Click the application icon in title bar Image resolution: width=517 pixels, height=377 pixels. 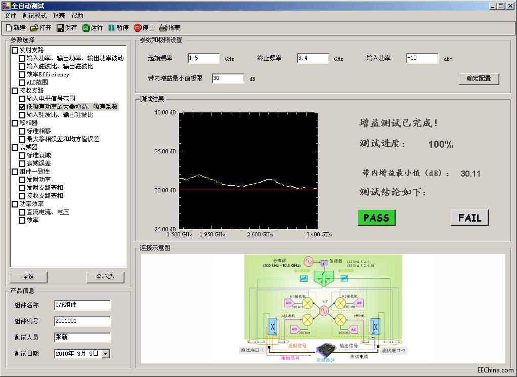pos(6,6)
